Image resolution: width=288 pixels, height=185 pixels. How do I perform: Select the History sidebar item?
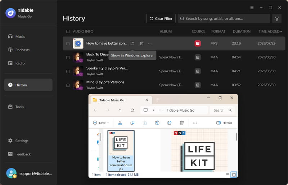point(28,85)
